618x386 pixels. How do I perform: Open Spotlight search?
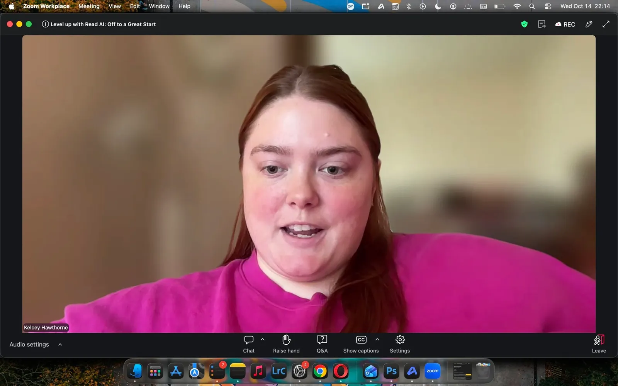(x=532, y=6)
